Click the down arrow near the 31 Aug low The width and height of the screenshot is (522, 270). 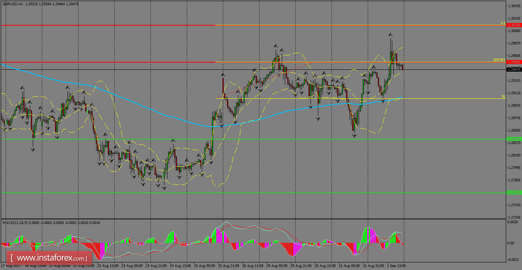coord(354,136)
